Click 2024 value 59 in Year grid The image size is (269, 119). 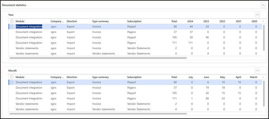191,37
